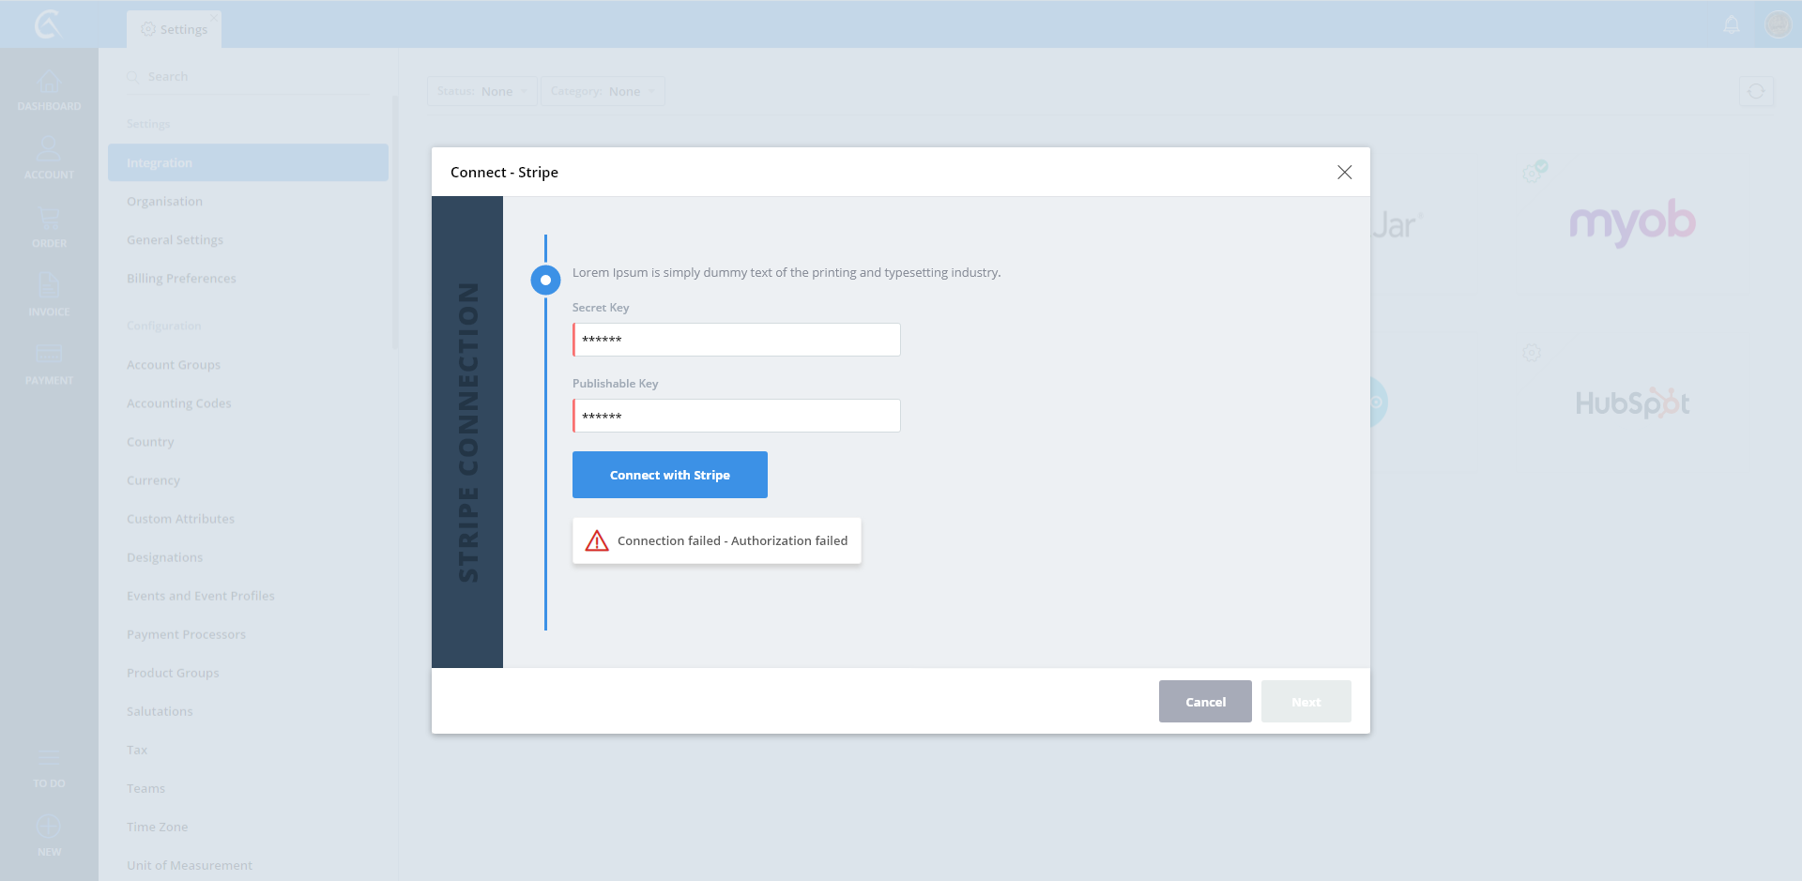Screen dimensions: 1802x881
Task: Open Payment Processors in settings list
Action: 186,634
